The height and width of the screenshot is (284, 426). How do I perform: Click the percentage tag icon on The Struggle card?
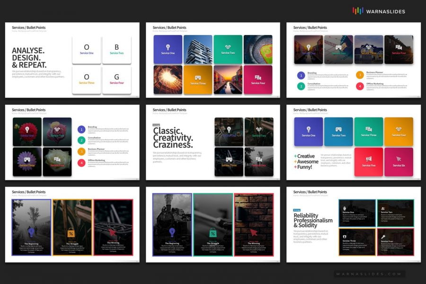71,233
